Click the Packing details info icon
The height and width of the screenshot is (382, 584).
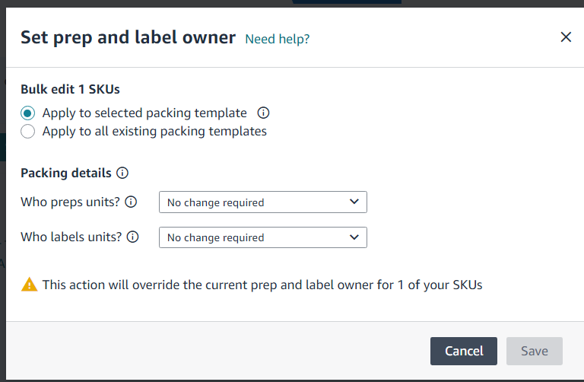click(x=122, y=173)
